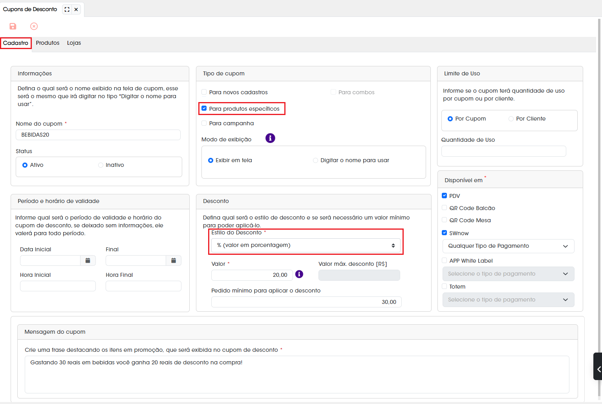
Task: Check the Para novos cadastros checkbox
Action: coord(204,92)
